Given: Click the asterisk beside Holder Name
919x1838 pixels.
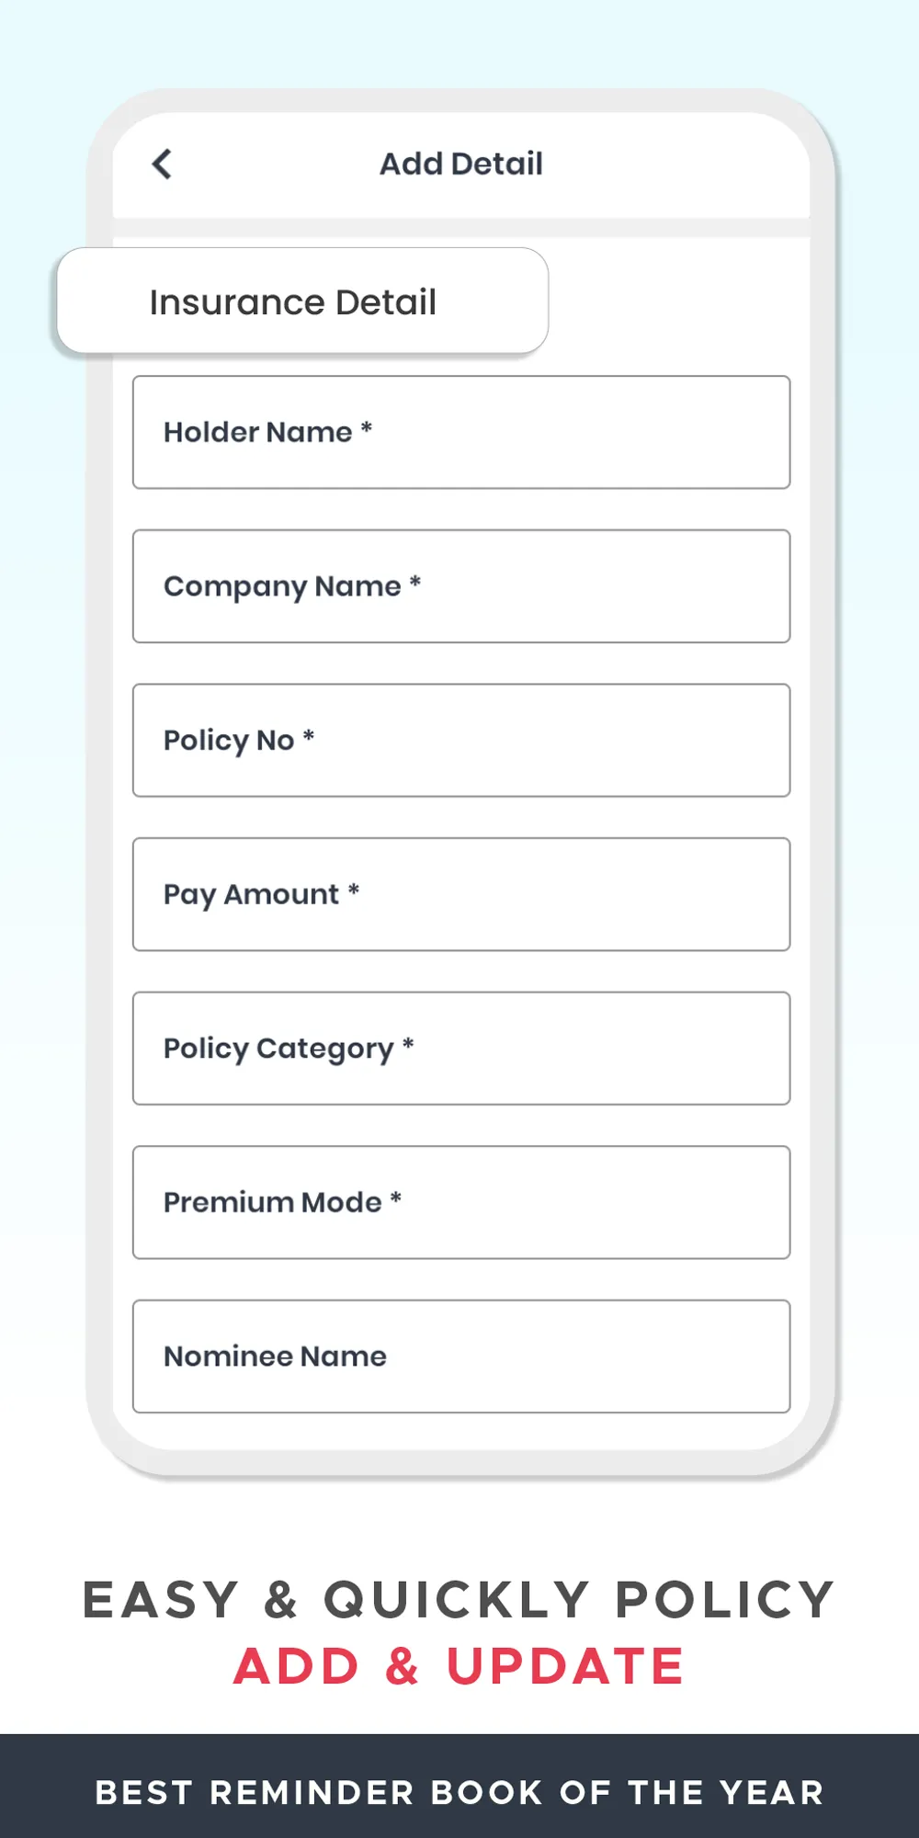Looking at the screenshot, I should (x=366, y=427).
